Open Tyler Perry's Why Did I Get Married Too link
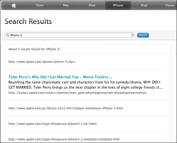Screen dimensions: 177x143 (x=60, y=77)
